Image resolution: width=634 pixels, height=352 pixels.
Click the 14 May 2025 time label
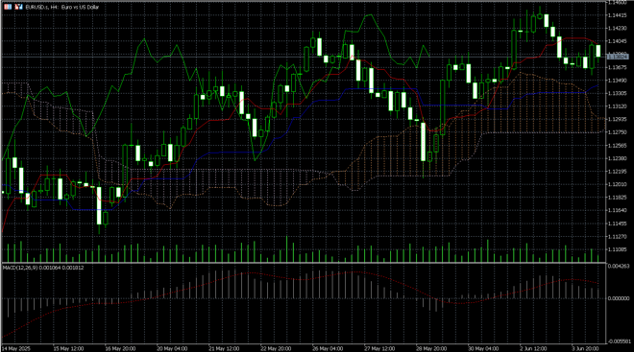tap(16, 348)
